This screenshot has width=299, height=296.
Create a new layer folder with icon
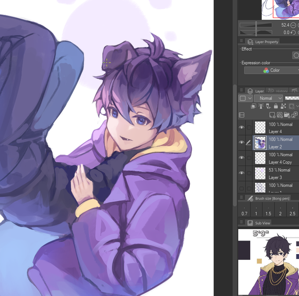pyautogui.click(x=287, y=115)
